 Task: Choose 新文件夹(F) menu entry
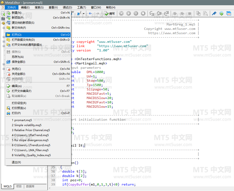[x=38, y=28]
